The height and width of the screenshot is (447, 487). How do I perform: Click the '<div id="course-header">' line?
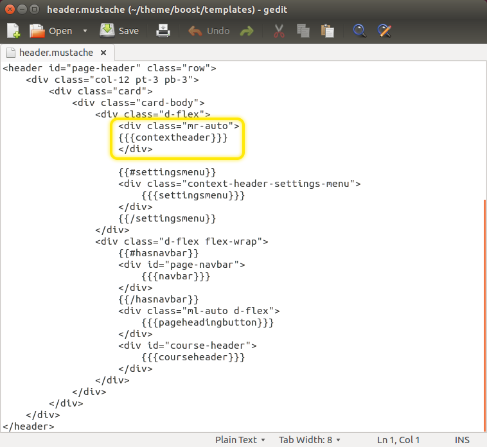(188, 346)
